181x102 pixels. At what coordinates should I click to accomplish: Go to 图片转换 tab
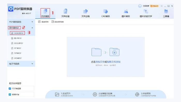[x=126, y=13]
